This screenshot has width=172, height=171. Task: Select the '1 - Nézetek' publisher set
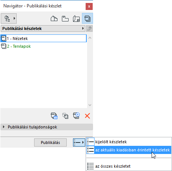click(x=43, y=38)
